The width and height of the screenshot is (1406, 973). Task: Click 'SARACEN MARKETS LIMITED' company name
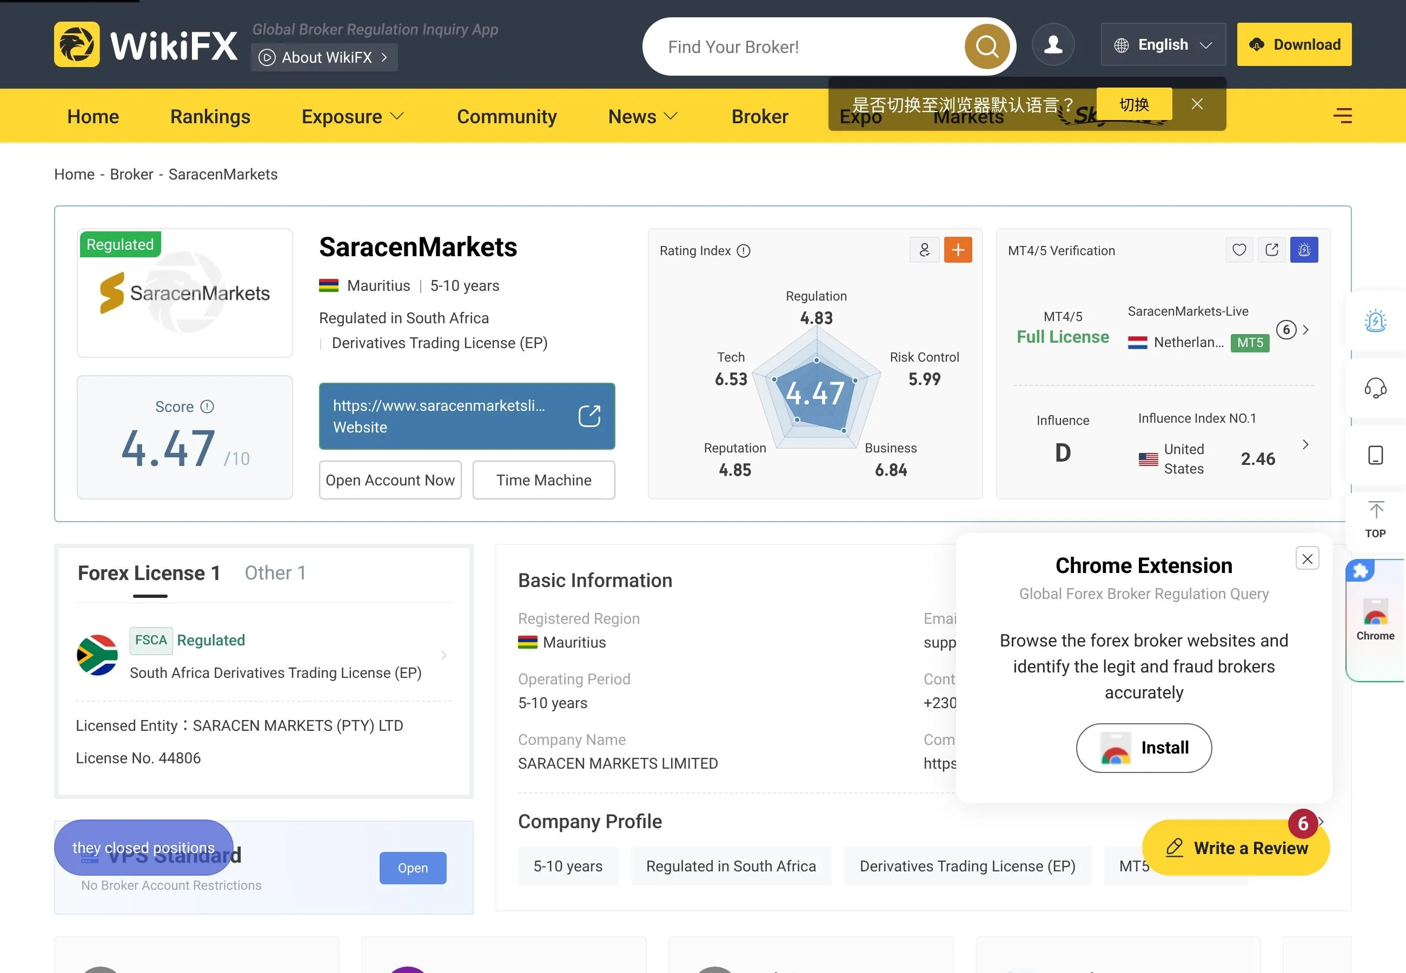[618, 763]
